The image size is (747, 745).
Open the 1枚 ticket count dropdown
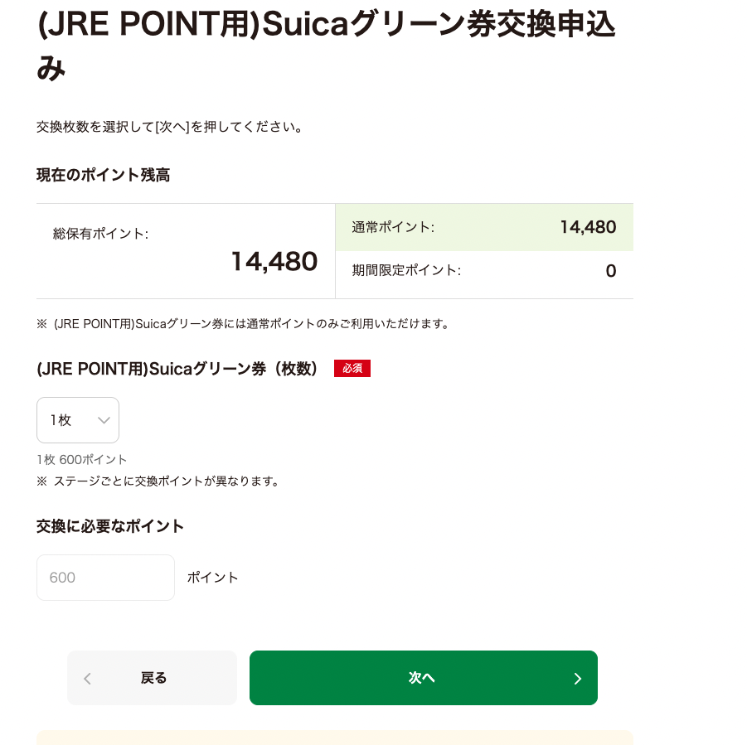click(78, 420)
